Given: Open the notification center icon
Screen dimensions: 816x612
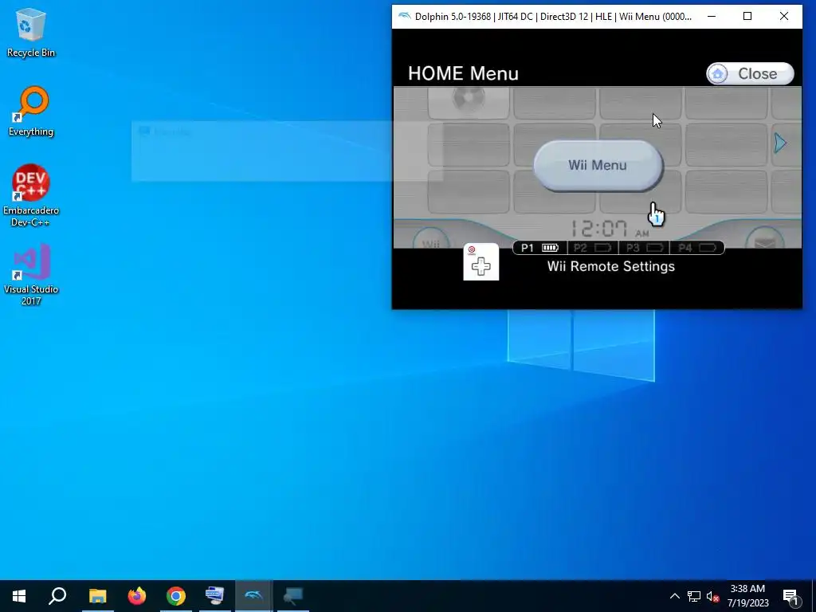Looking at the screenshot, I should pos(790,596).
